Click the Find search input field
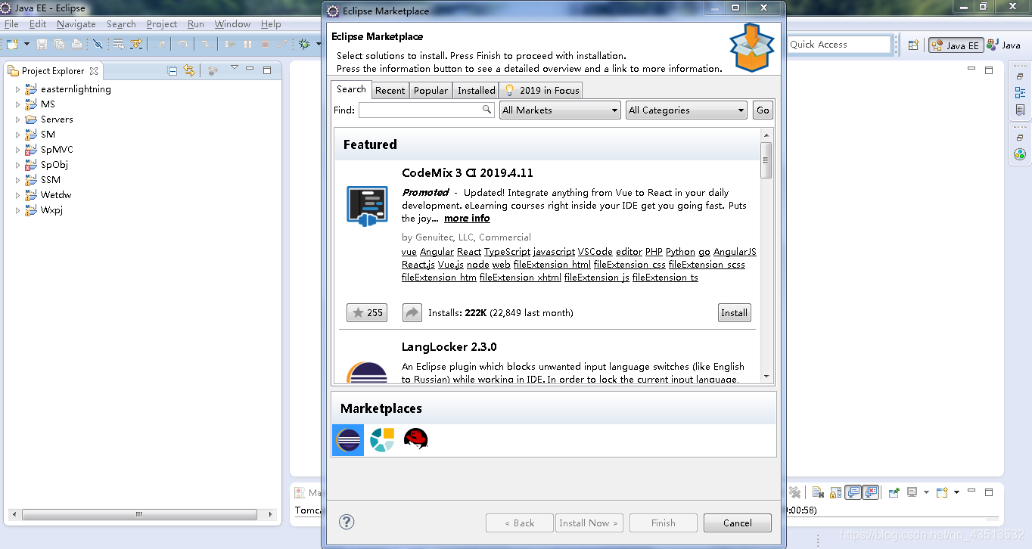The width and height of the screenshot is (1032, 549). click(x=427, y=110)
